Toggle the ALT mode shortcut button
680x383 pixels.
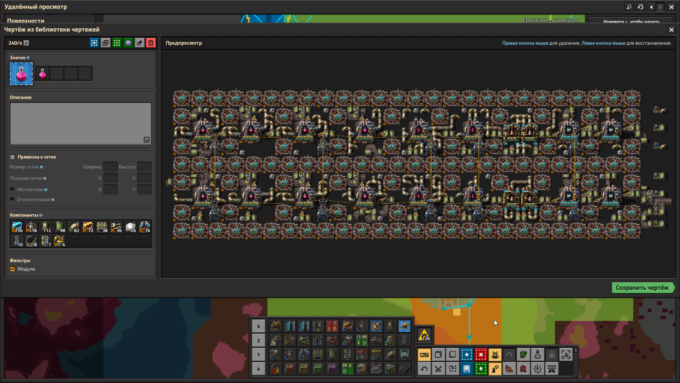[424, 355]
